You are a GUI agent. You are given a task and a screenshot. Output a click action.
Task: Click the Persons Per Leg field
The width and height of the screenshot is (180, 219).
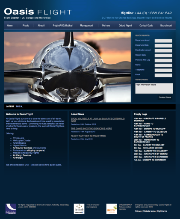163,60
